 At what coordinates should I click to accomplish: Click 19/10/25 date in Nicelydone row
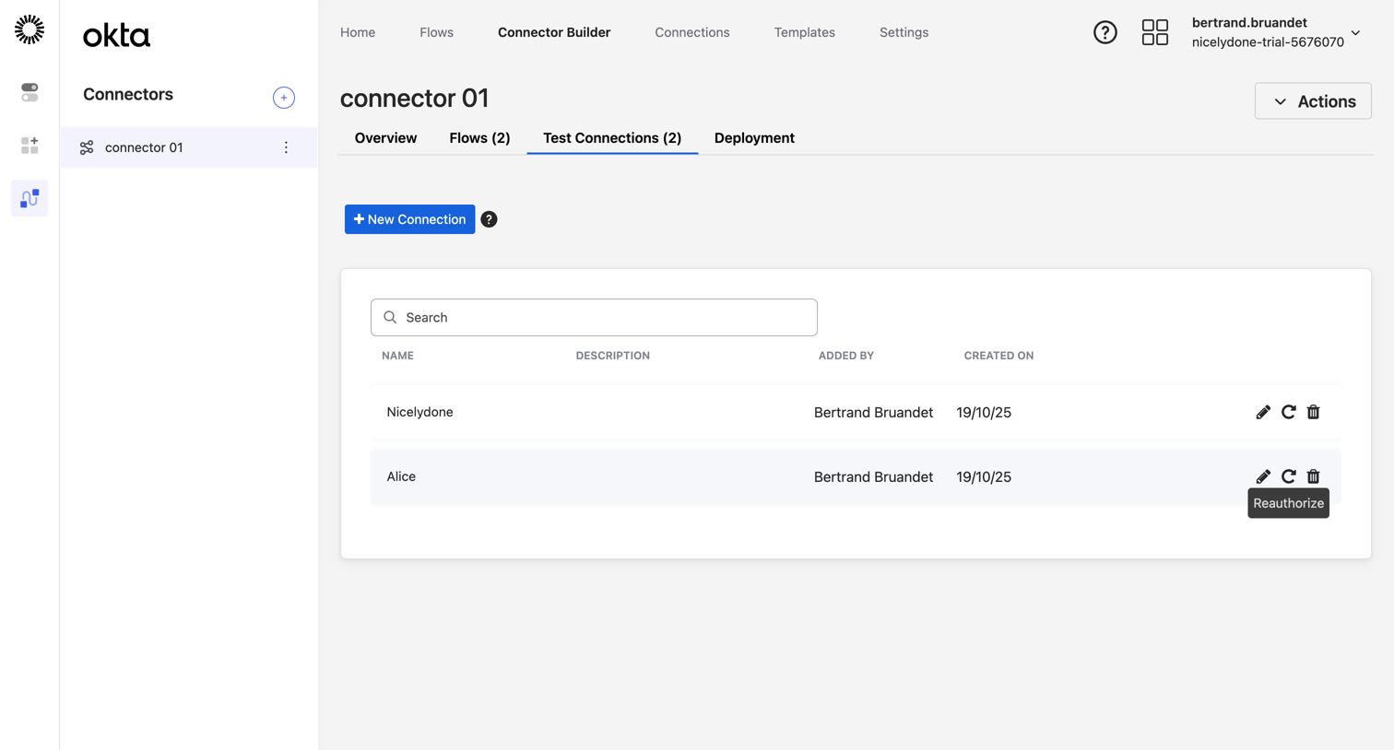tap(984, 412)
